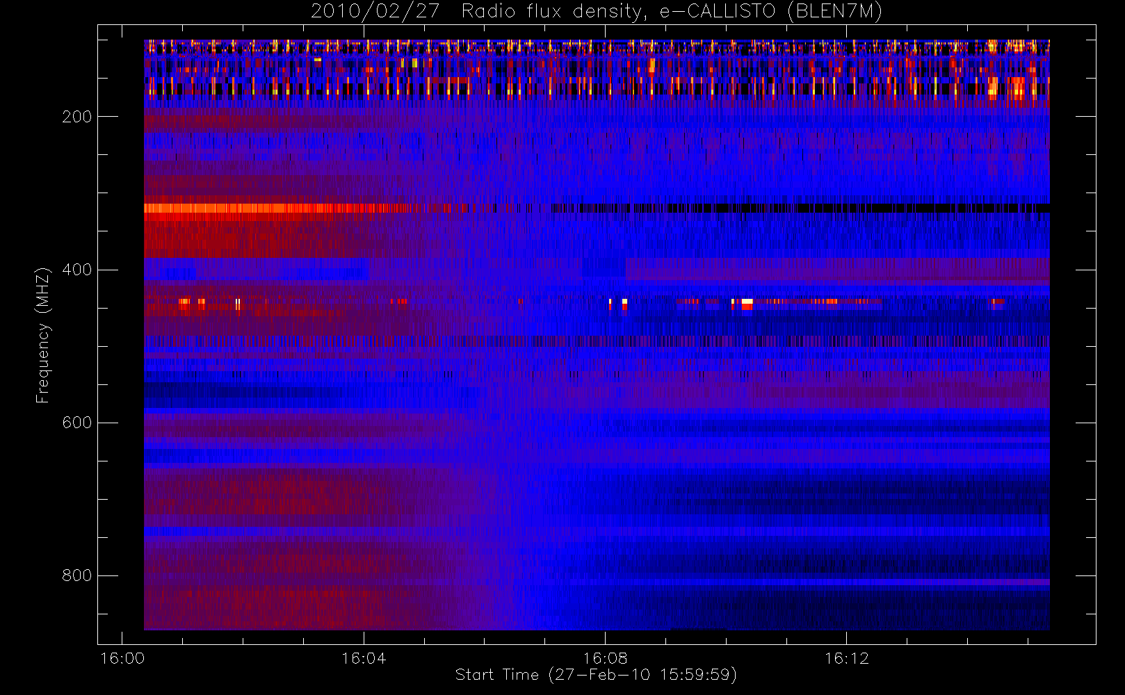The width and height of the screenshot is (1125, 695).
Task: Click the 16:12 time tick label
Action: [846, 658]
